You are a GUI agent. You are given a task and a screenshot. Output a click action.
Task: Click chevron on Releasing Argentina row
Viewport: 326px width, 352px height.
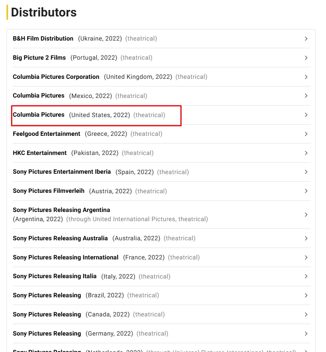click(306, 215)
